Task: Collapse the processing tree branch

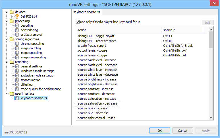Action: [7, 21]
